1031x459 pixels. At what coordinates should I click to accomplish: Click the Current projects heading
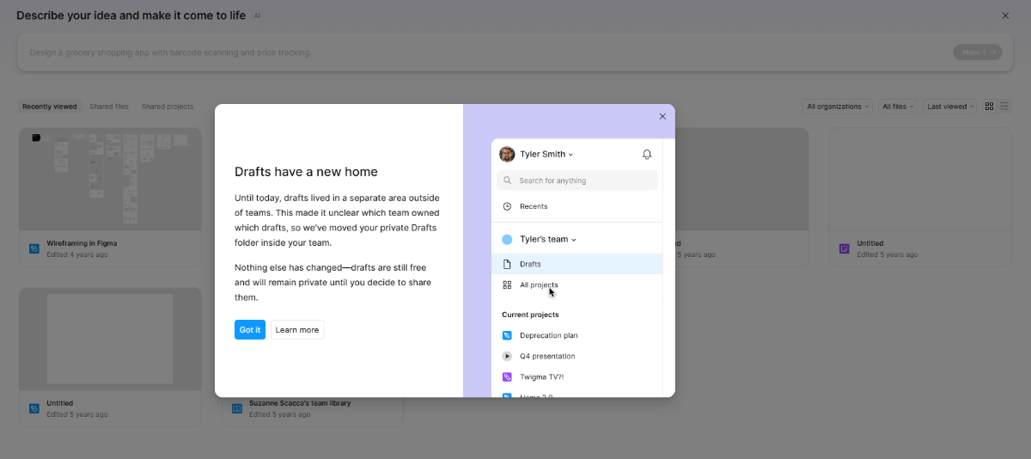pos(530,315)
